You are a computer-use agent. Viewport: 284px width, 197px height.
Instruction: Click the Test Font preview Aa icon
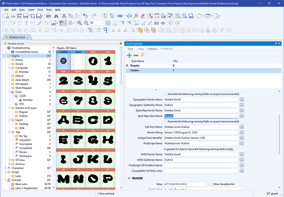pyautogui.click(x=19, y=16)
